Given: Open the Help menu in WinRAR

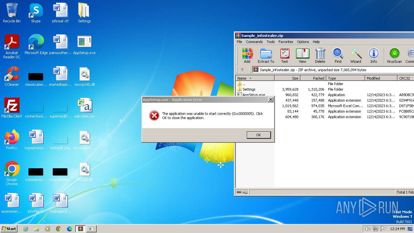Looking at the screenshot, I should (x=316, y=42).
